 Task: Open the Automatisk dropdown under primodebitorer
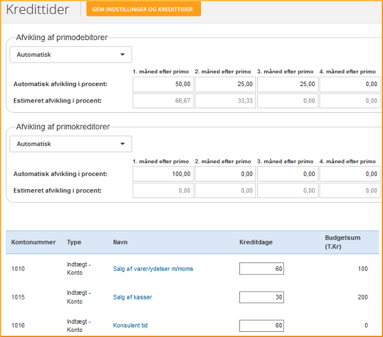click(70, 55)
